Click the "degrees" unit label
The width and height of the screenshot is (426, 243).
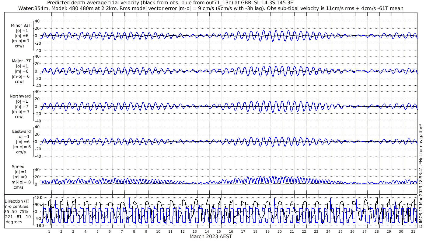coord(14,222)
